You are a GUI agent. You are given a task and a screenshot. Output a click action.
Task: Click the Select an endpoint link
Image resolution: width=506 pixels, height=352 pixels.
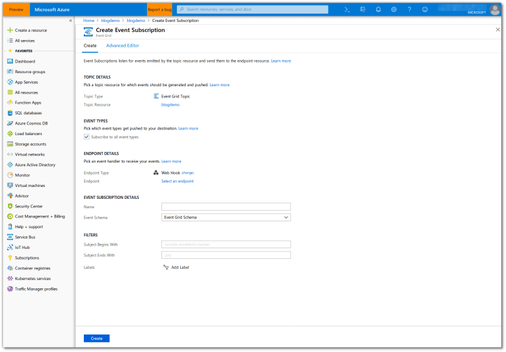tap(178, 181)
